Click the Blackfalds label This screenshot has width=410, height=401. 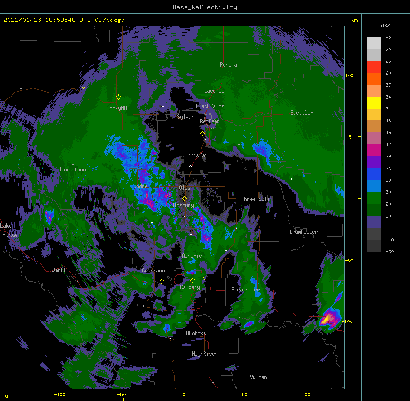210,106
